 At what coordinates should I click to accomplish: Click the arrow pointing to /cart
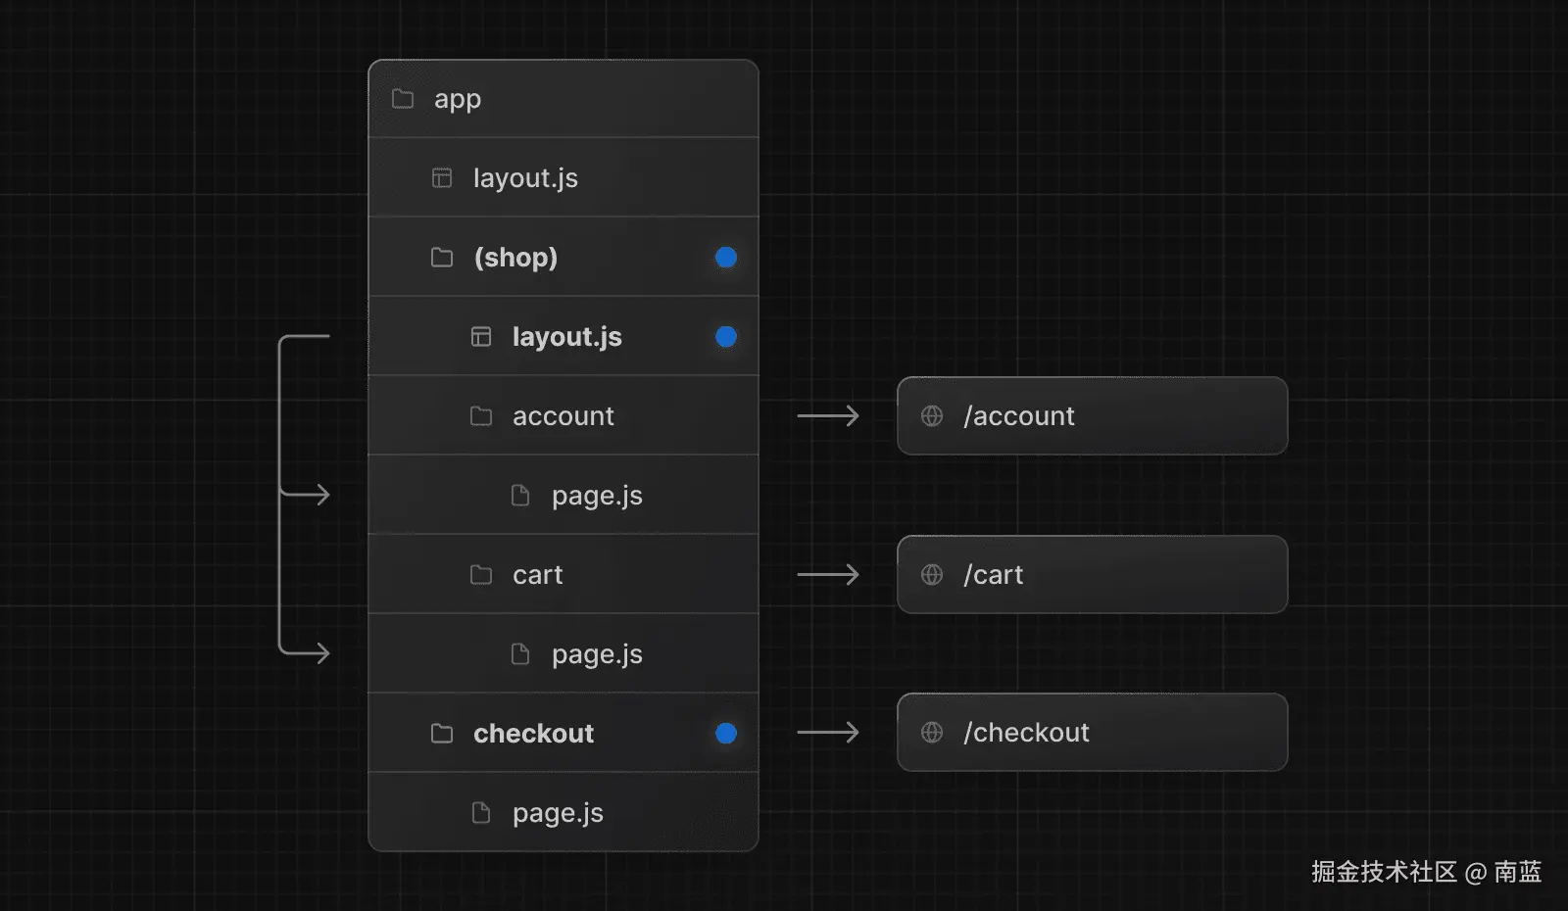828,575
